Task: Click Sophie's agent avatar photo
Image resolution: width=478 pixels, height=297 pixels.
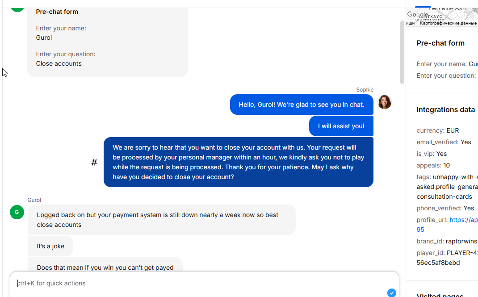Action: (385, 102)
